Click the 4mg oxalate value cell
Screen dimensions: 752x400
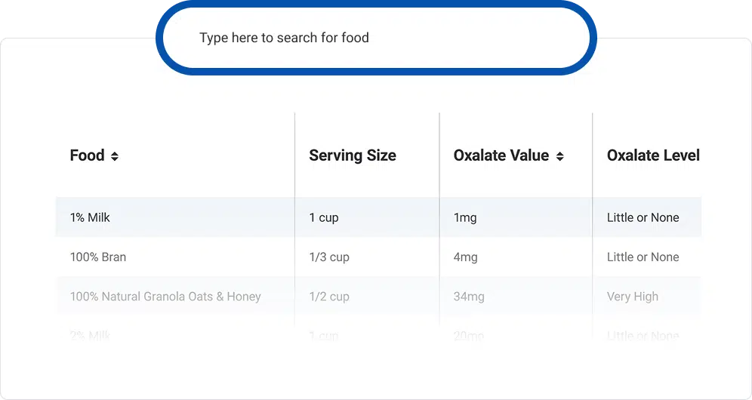pyautogui.click(x=466, y=257)
